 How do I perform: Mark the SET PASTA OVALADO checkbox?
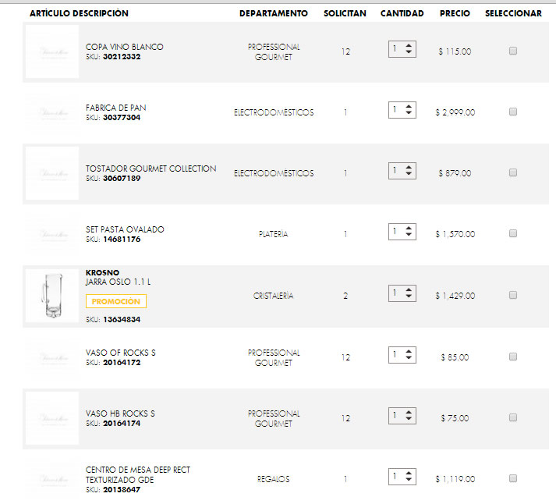pos(512,233)
